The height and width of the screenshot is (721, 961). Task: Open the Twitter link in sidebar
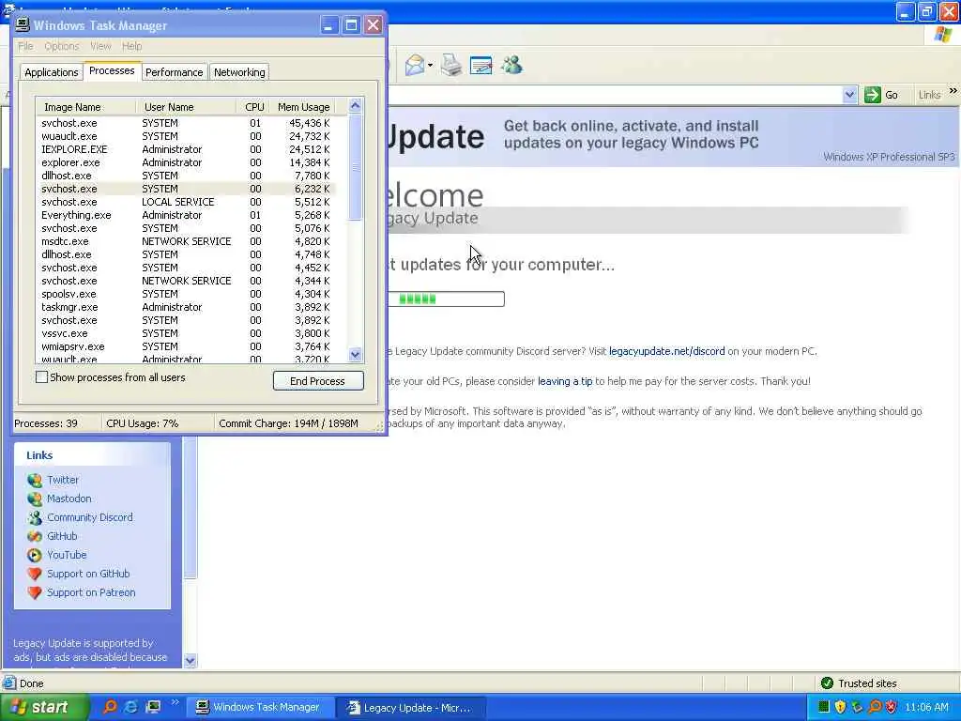pyautogui.click(x=63, y=480)
